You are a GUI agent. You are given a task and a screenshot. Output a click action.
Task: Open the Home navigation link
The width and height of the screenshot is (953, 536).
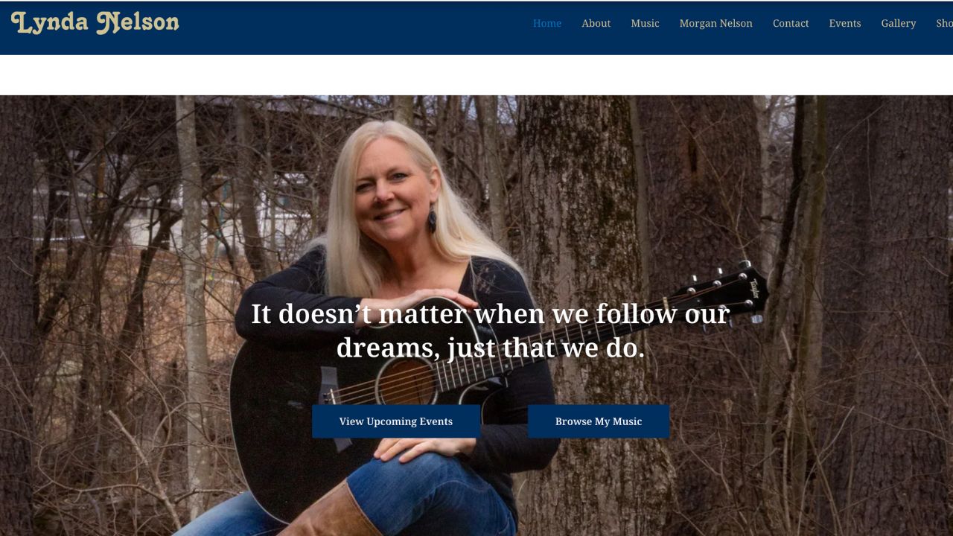547,23
